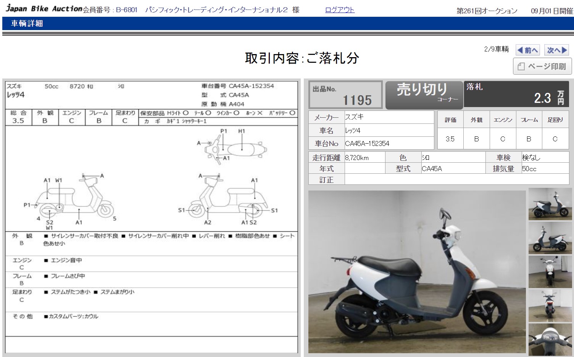The image size is (574, 357).
Task: Click the 売り切りコーナー badge
Action: tap(424, 95)
